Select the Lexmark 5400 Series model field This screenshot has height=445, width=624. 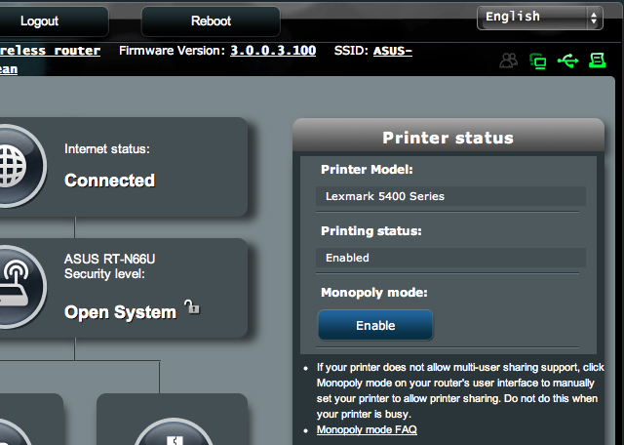[x=450, y=196]
